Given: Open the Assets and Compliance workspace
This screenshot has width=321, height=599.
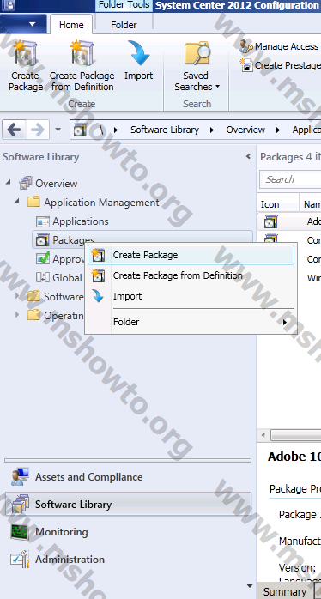Looking at the screenshot, I should pos(128,477).
